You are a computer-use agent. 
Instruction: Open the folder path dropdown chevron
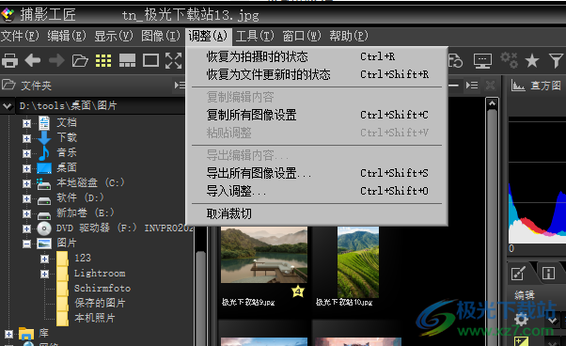click(x=8, y=106)
